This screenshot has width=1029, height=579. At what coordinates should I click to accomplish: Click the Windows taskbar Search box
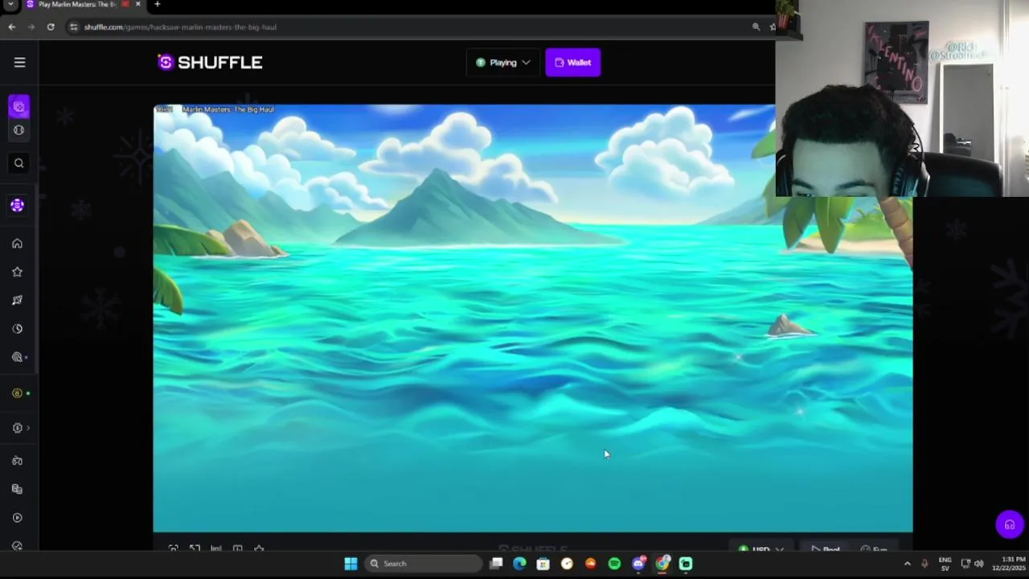click(x=422, y=564)
